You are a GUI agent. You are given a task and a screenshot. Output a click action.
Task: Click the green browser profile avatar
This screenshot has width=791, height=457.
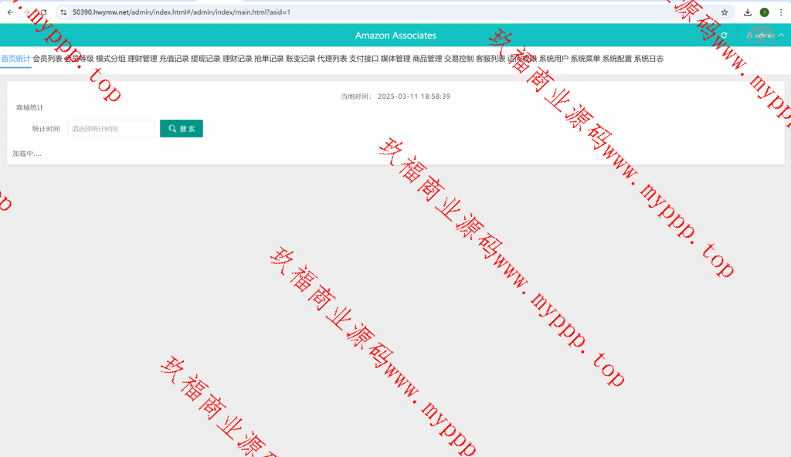(x=765, y=12)
